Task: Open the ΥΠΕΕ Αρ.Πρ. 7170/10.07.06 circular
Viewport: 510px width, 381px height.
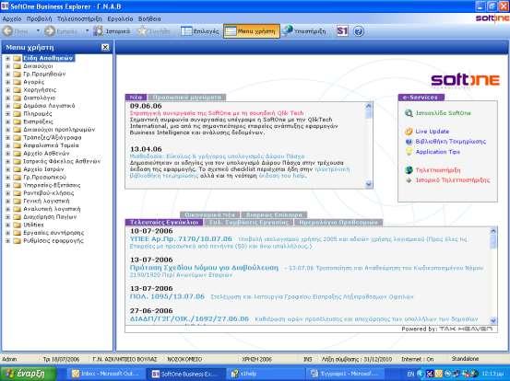Action: (181, 239)
